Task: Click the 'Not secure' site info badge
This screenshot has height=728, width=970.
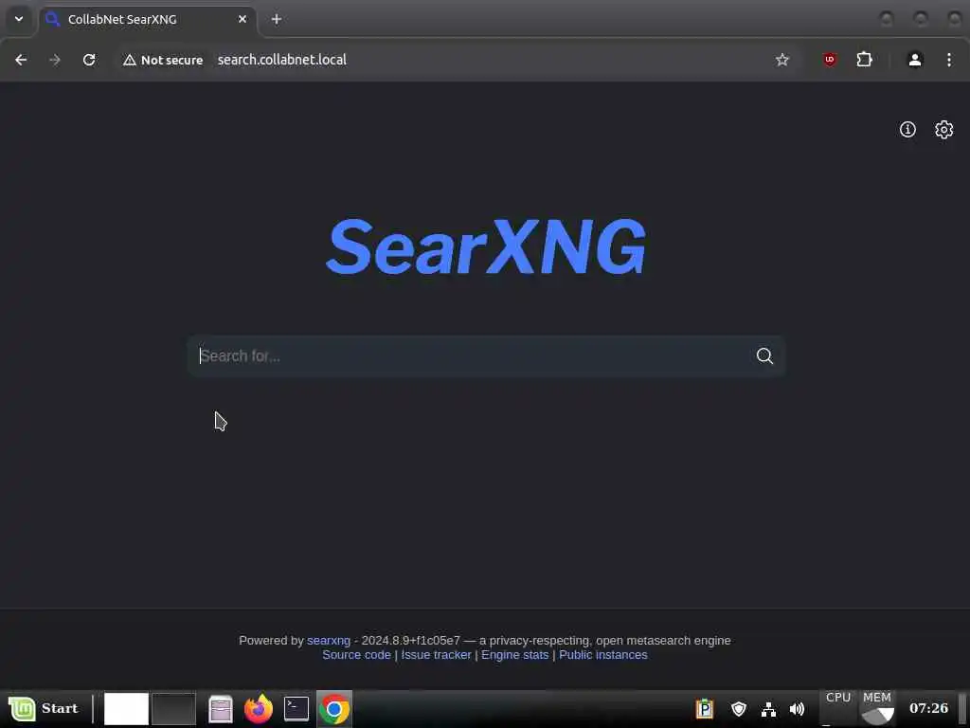Action: (163, 60)
